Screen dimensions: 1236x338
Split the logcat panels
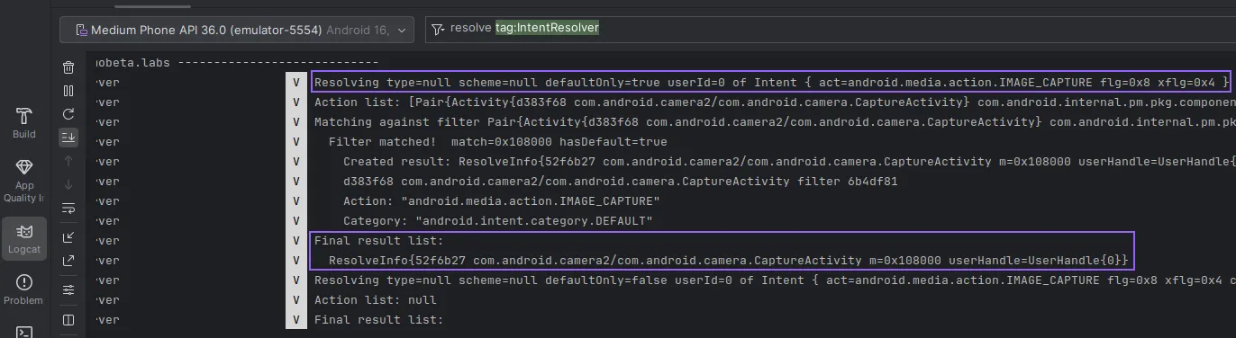pos(68,319)
